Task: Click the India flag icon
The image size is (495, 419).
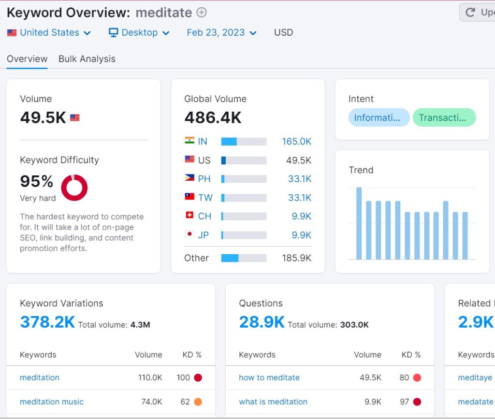Action: 189,141
